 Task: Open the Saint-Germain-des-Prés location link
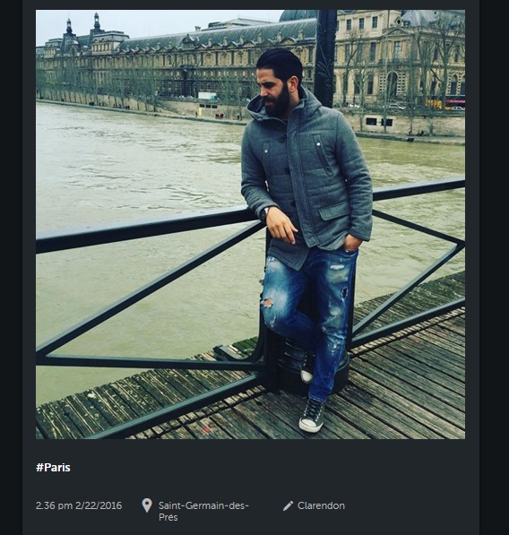point(203,511)
